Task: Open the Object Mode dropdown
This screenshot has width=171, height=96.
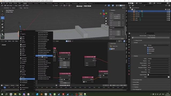Action: point(9,6)
